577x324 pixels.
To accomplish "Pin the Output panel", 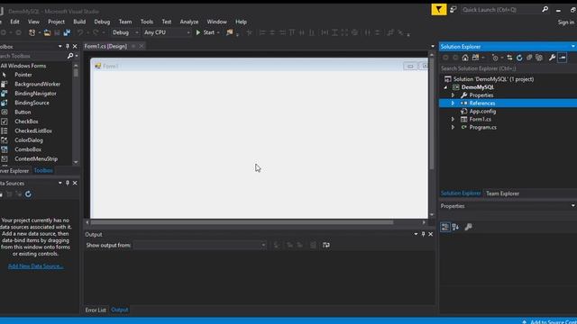I will [423, 234].
